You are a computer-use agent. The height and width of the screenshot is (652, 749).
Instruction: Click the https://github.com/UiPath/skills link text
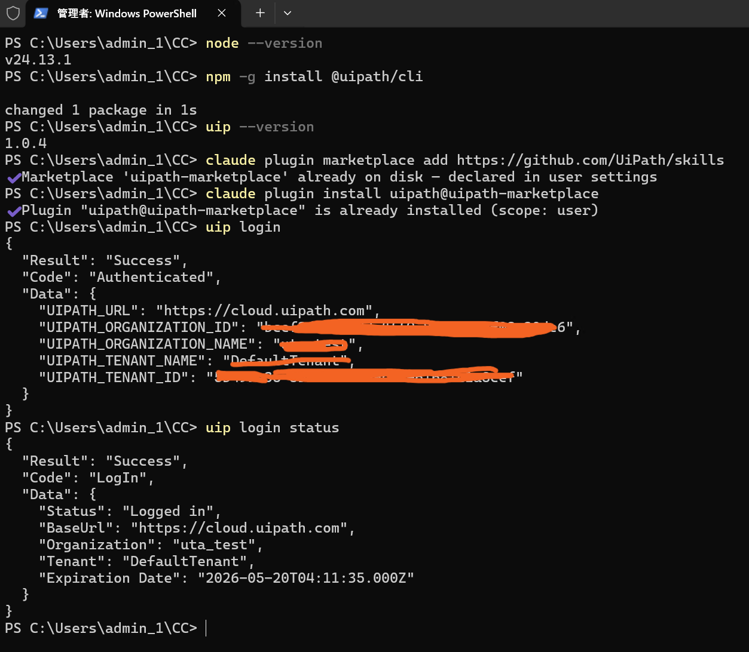[x=590, y=160]
